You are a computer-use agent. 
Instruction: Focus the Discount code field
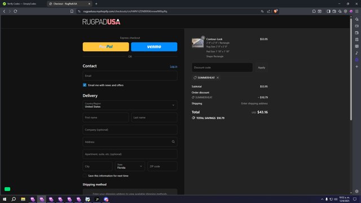pos(222,68)
